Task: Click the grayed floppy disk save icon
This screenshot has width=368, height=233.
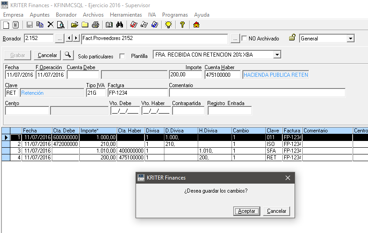Action: point(30,25)
